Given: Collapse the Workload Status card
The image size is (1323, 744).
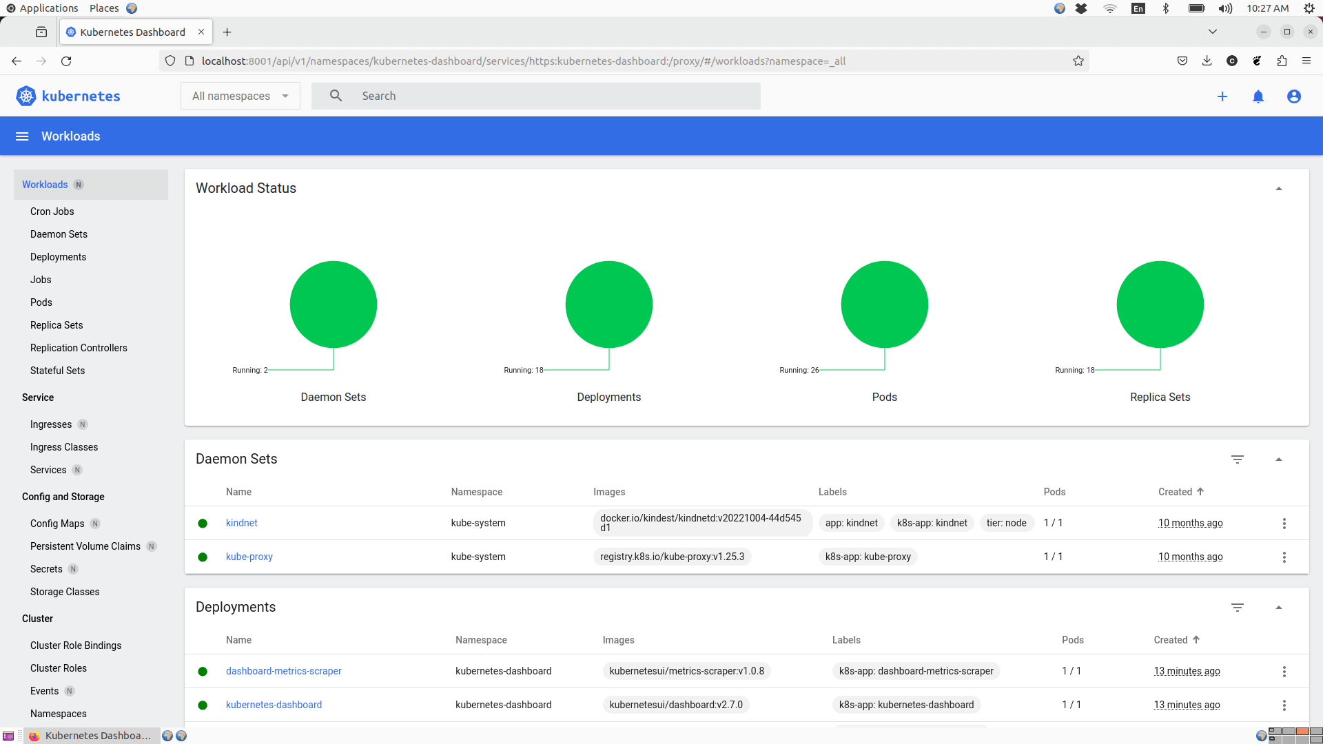Looking at the screenshot, I should coord(1279,189).
